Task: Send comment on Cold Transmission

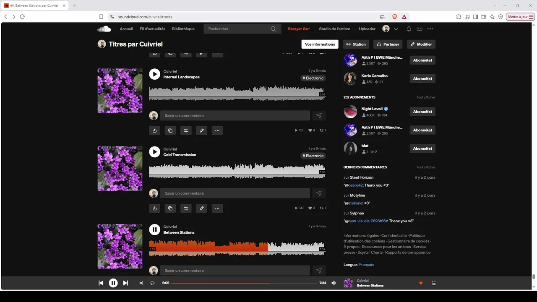Action: pos(319,193)
